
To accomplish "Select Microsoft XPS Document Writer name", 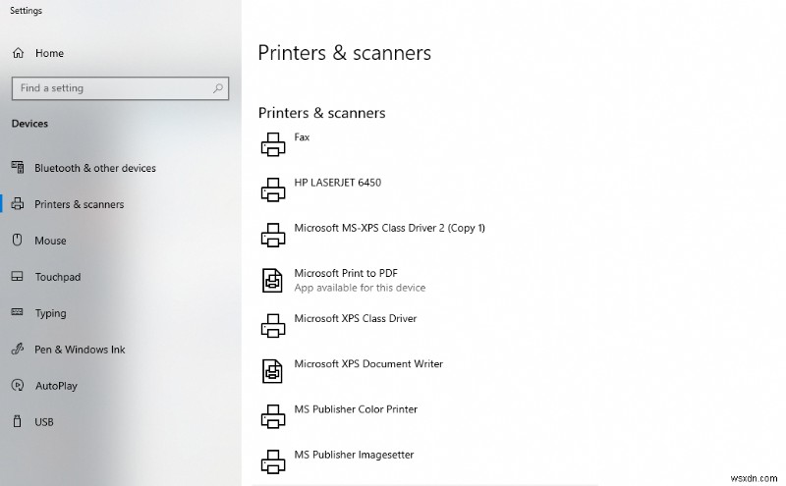I will pos(368,364).
